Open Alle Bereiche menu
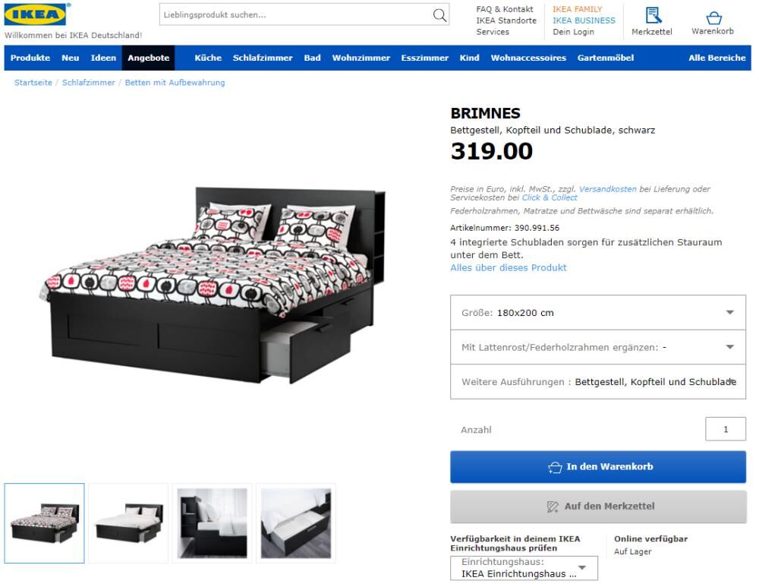759x584 pixels. point(717,58)
